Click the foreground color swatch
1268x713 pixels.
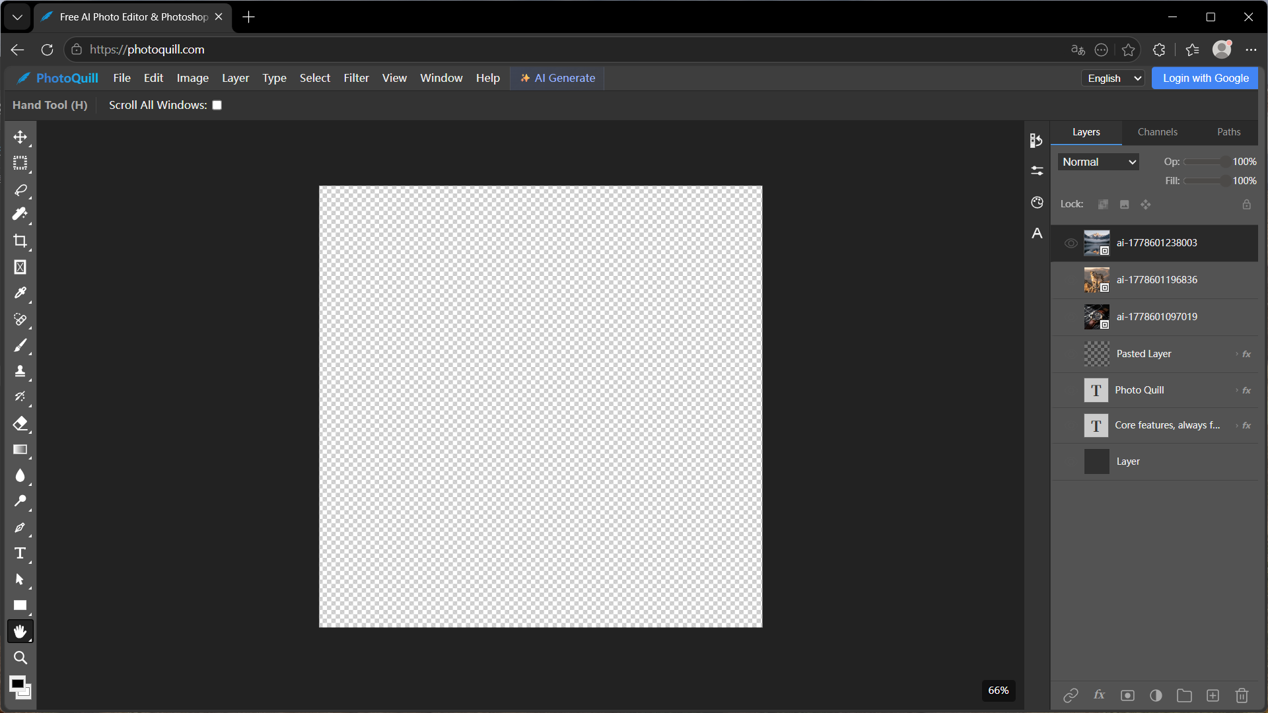pos(17,683)
